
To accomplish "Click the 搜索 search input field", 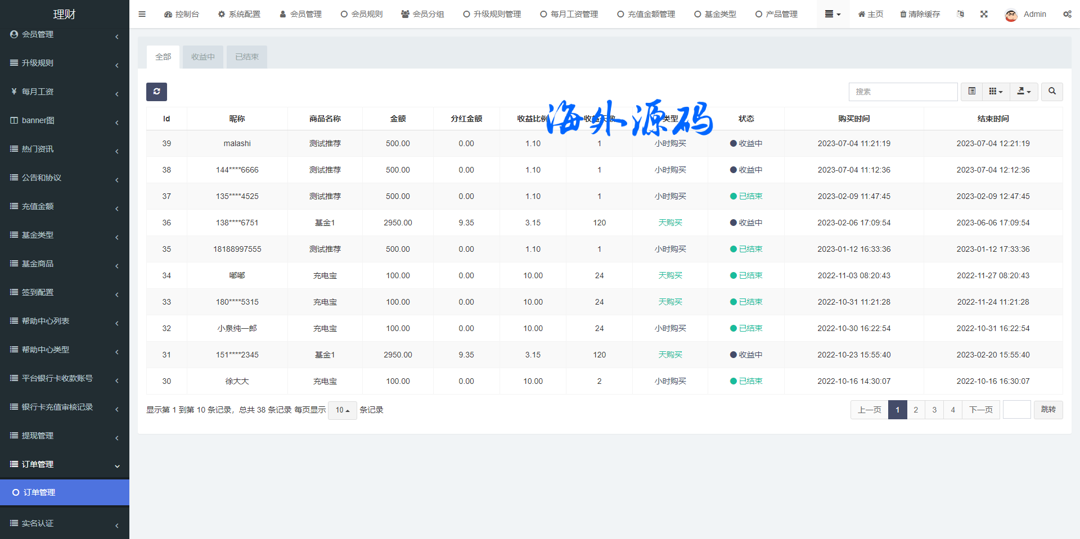I will (903, 92).
